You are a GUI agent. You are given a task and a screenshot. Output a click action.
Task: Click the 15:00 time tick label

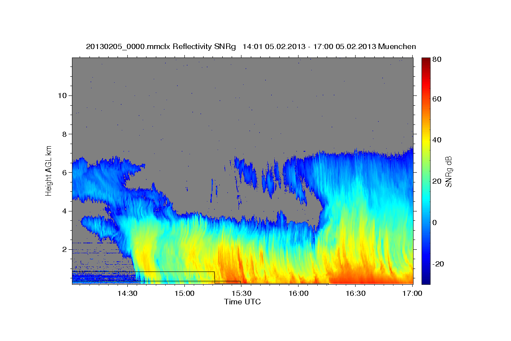pos(184,293)
